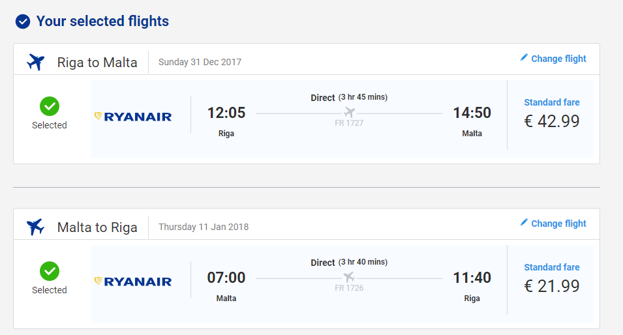Click the returning plane icon for Malta to Riga

35,227
